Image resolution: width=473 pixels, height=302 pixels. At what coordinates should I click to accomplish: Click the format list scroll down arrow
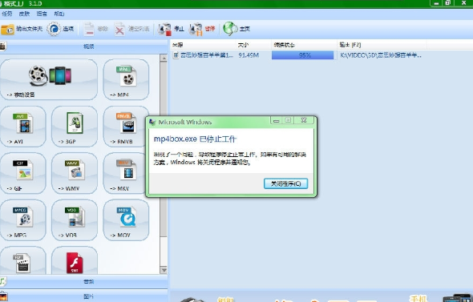(x=164, y=270)
